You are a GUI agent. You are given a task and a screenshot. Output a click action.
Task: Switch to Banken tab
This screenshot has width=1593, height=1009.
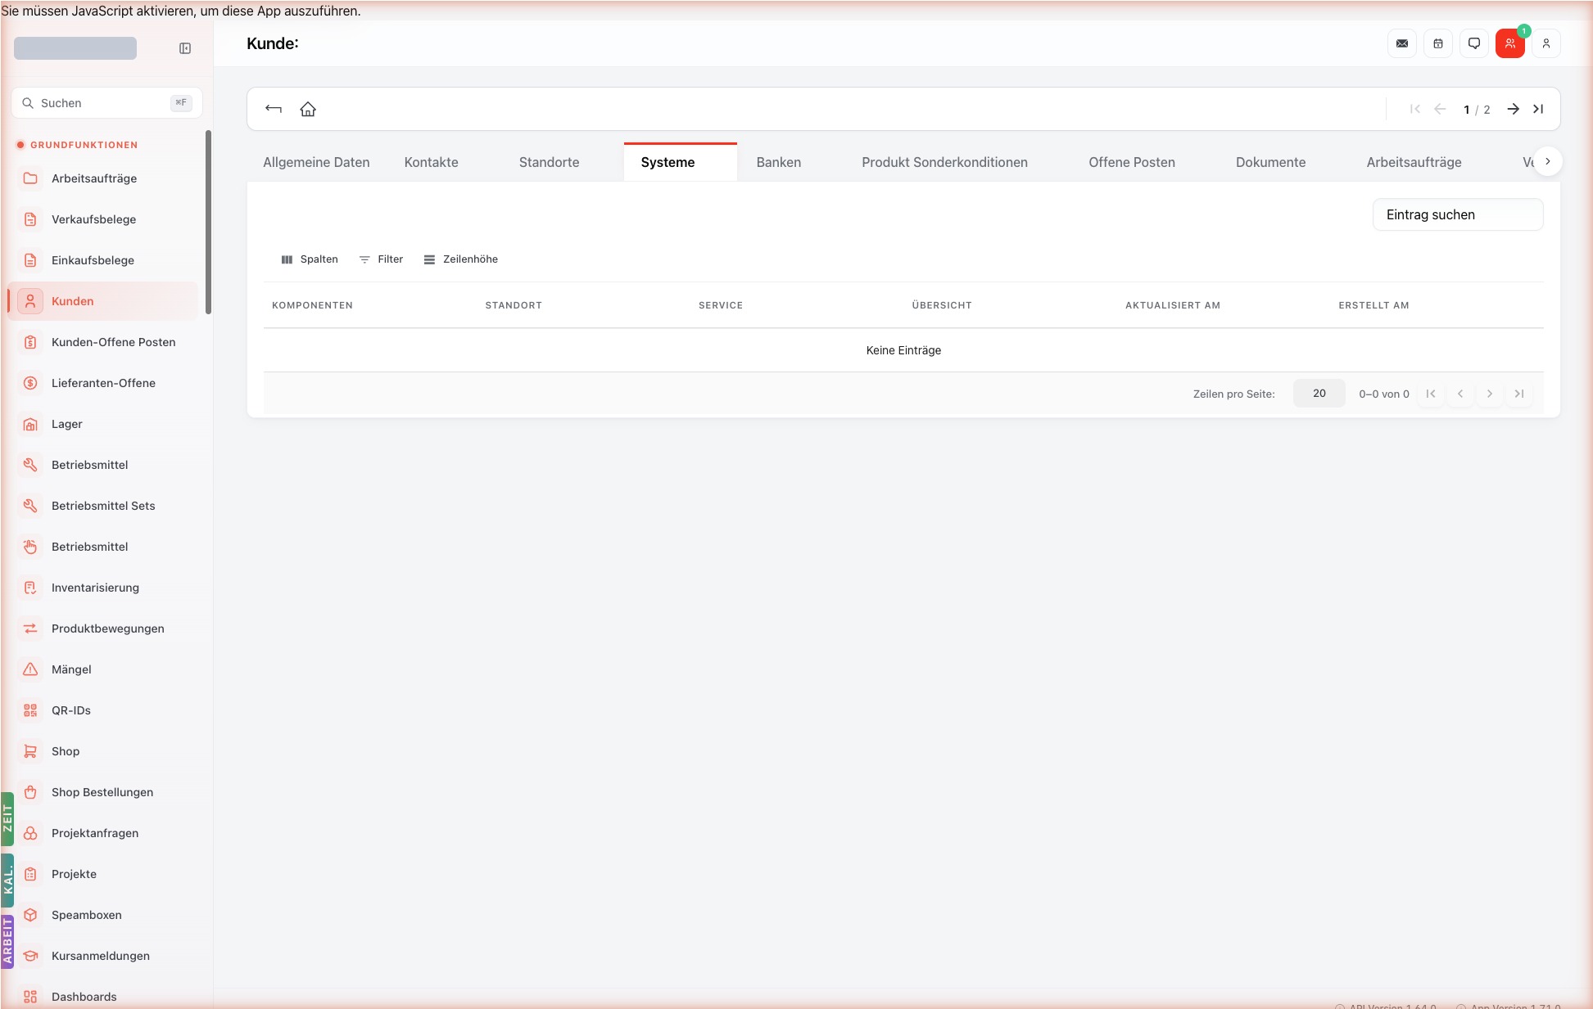(x=778, y=162)
